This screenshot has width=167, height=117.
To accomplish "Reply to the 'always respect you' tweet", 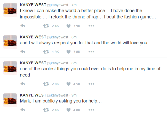I will coord(23,52).
